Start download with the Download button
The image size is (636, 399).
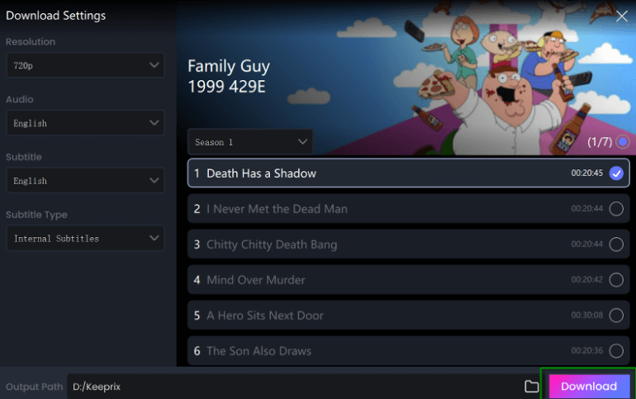coord(589,386)
